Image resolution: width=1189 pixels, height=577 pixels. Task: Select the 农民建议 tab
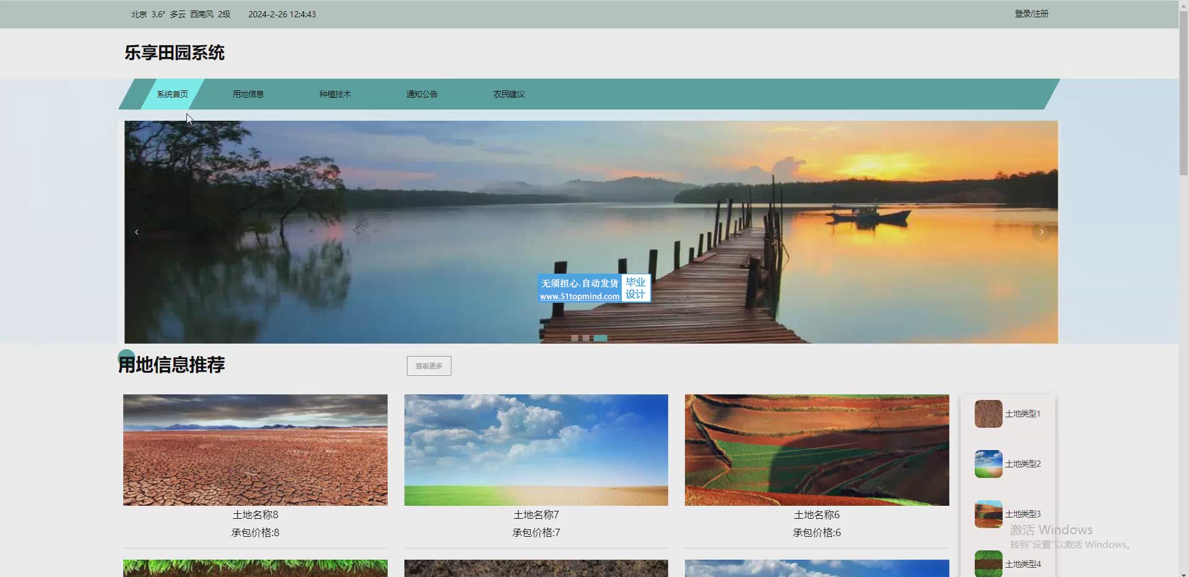pyautogui.click(x=509, y=94)
